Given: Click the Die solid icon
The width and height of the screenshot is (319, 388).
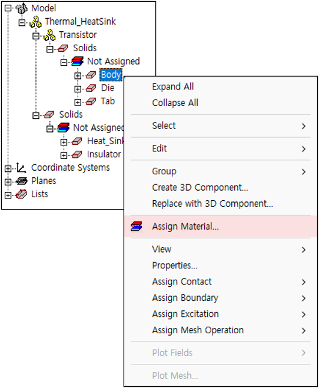Looking at the screenshot, I should pyautogui.click(x=91, y=88).
